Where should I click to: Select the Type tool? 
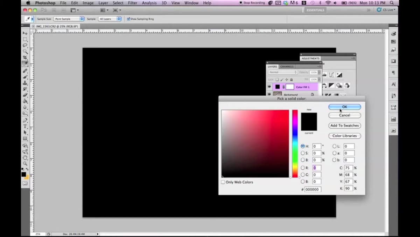tap(25, 126)
